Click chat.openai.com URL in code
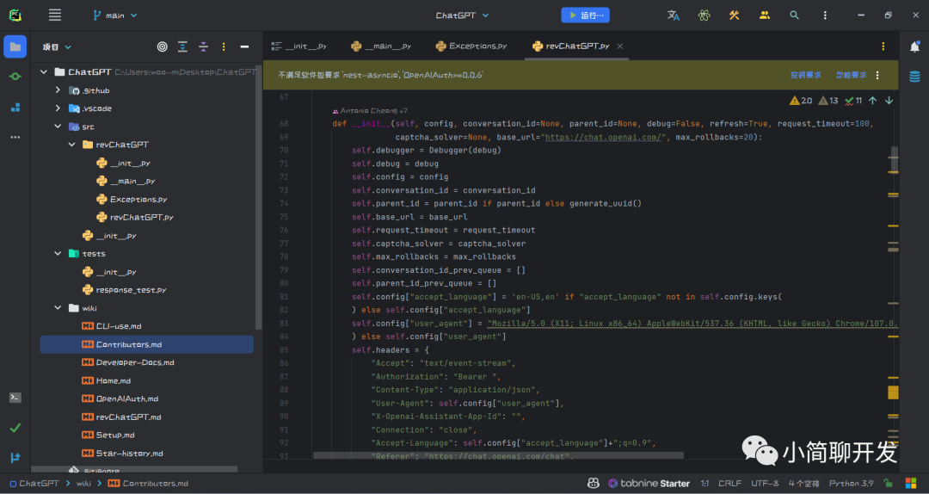Image resolution: width=929 pixels, height=494 pixels. pyautogui.click(x=603, y=137)
